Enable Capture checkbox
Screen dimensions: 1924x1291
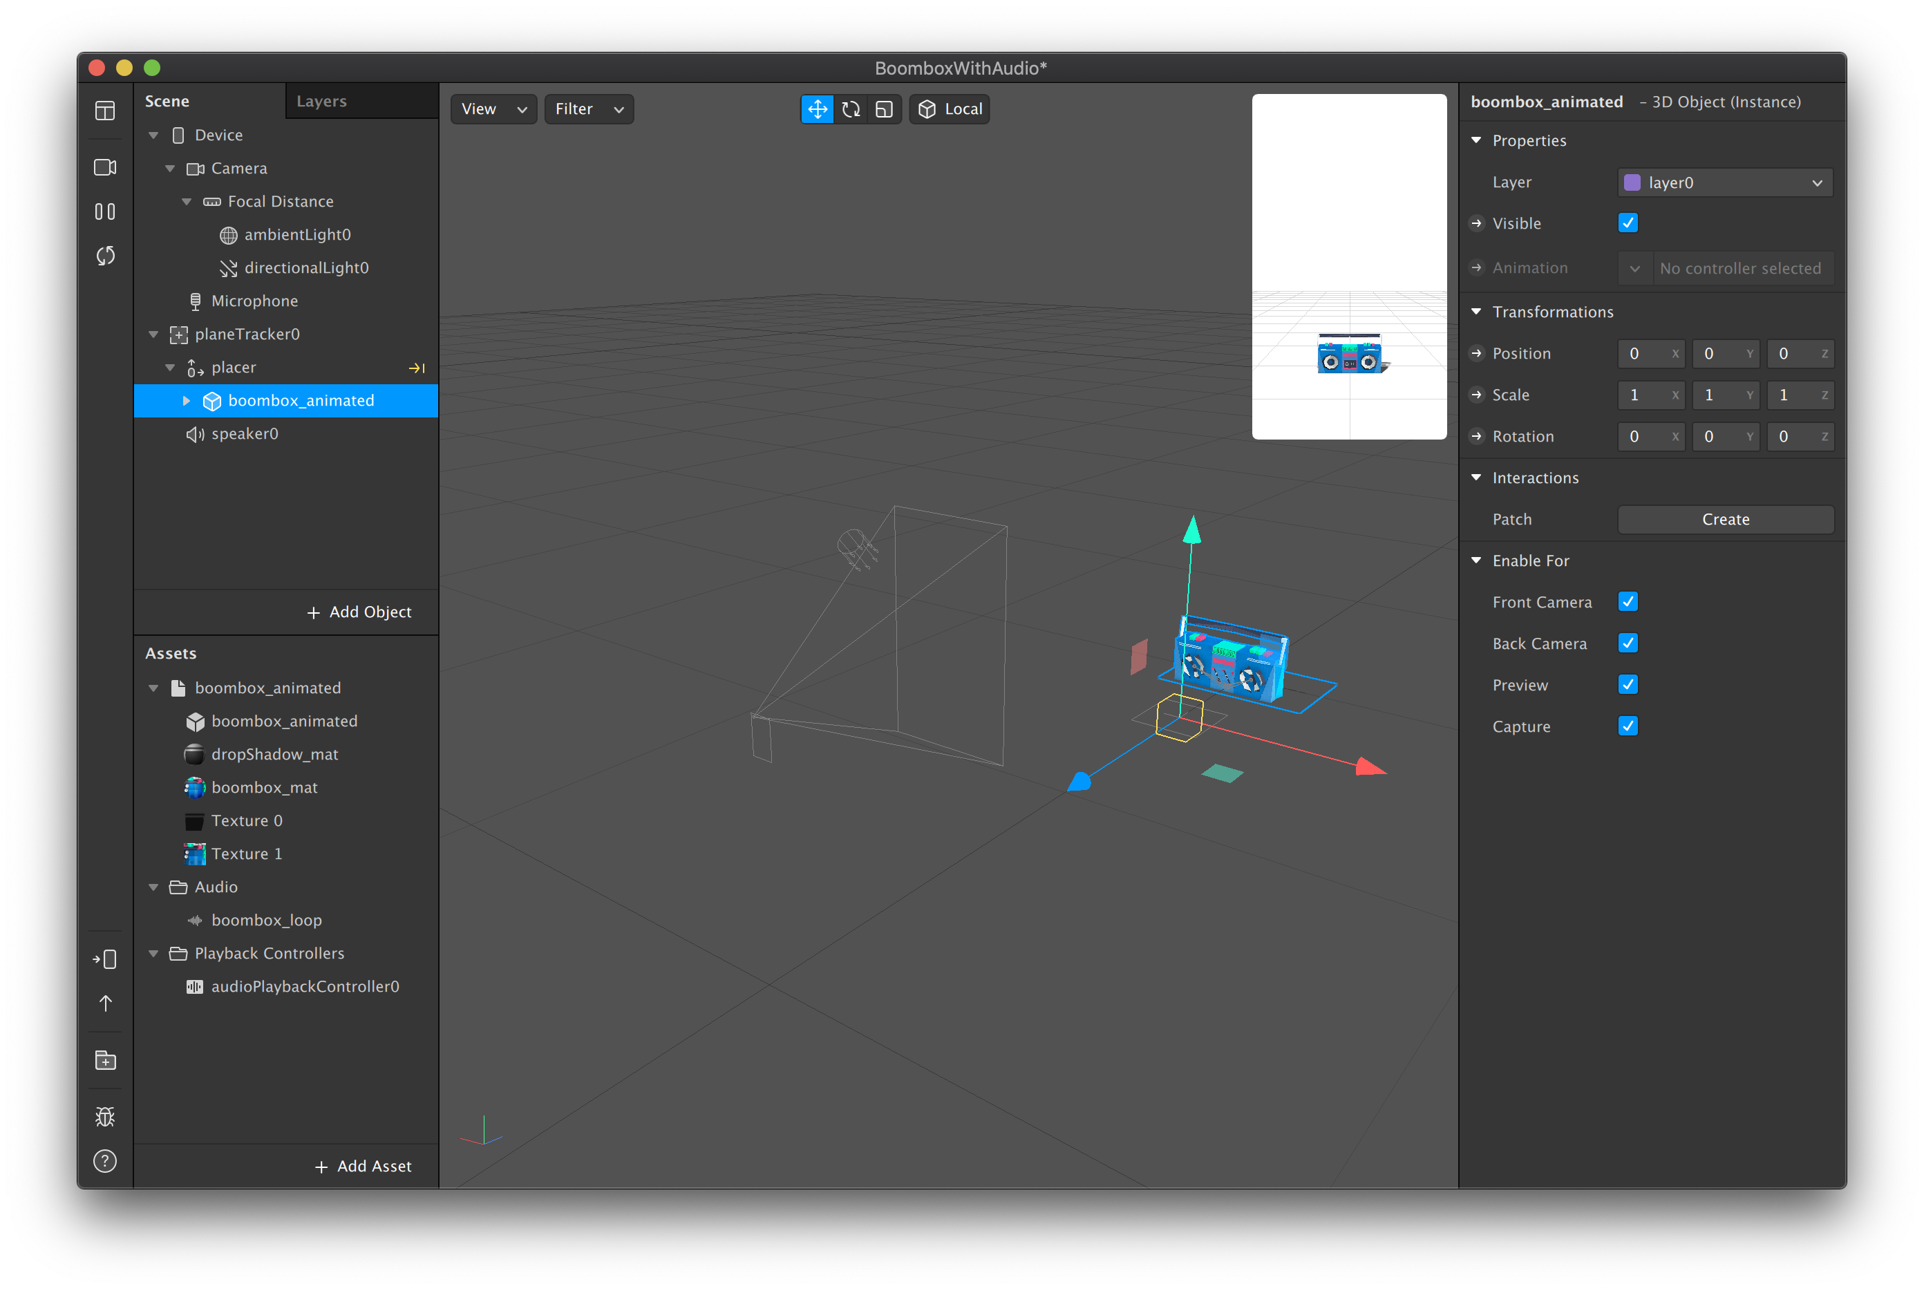coord(1629,725)
